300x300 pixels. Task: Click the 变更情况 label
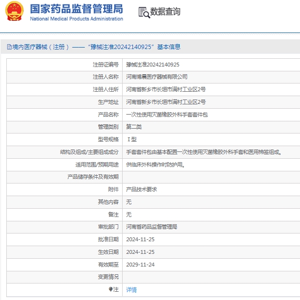click(x=108, y=277)
